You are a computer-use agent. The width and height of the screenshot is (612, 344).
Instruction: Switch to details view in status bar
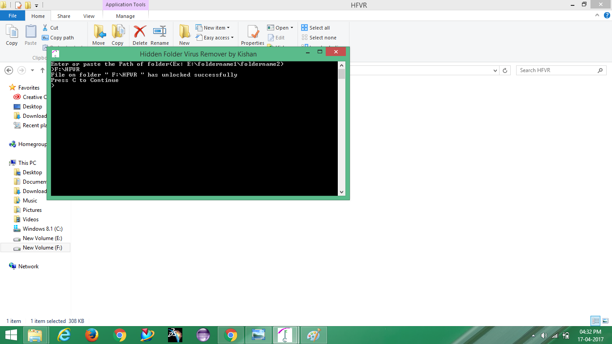(595, 321)
